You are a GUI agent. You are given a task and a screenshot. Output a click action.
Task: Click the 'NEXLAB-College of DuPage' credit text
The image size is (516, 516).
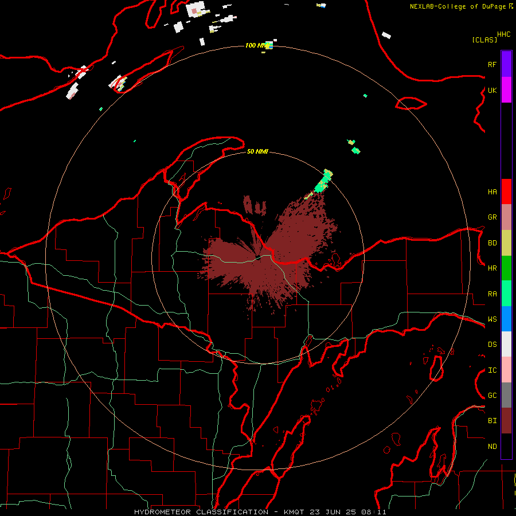(x=458, y=6)
